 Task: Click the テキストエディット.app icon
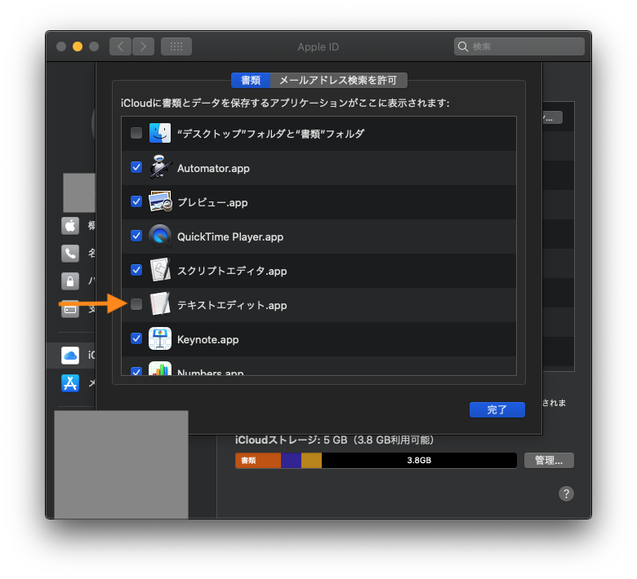[x=159, y=304]
